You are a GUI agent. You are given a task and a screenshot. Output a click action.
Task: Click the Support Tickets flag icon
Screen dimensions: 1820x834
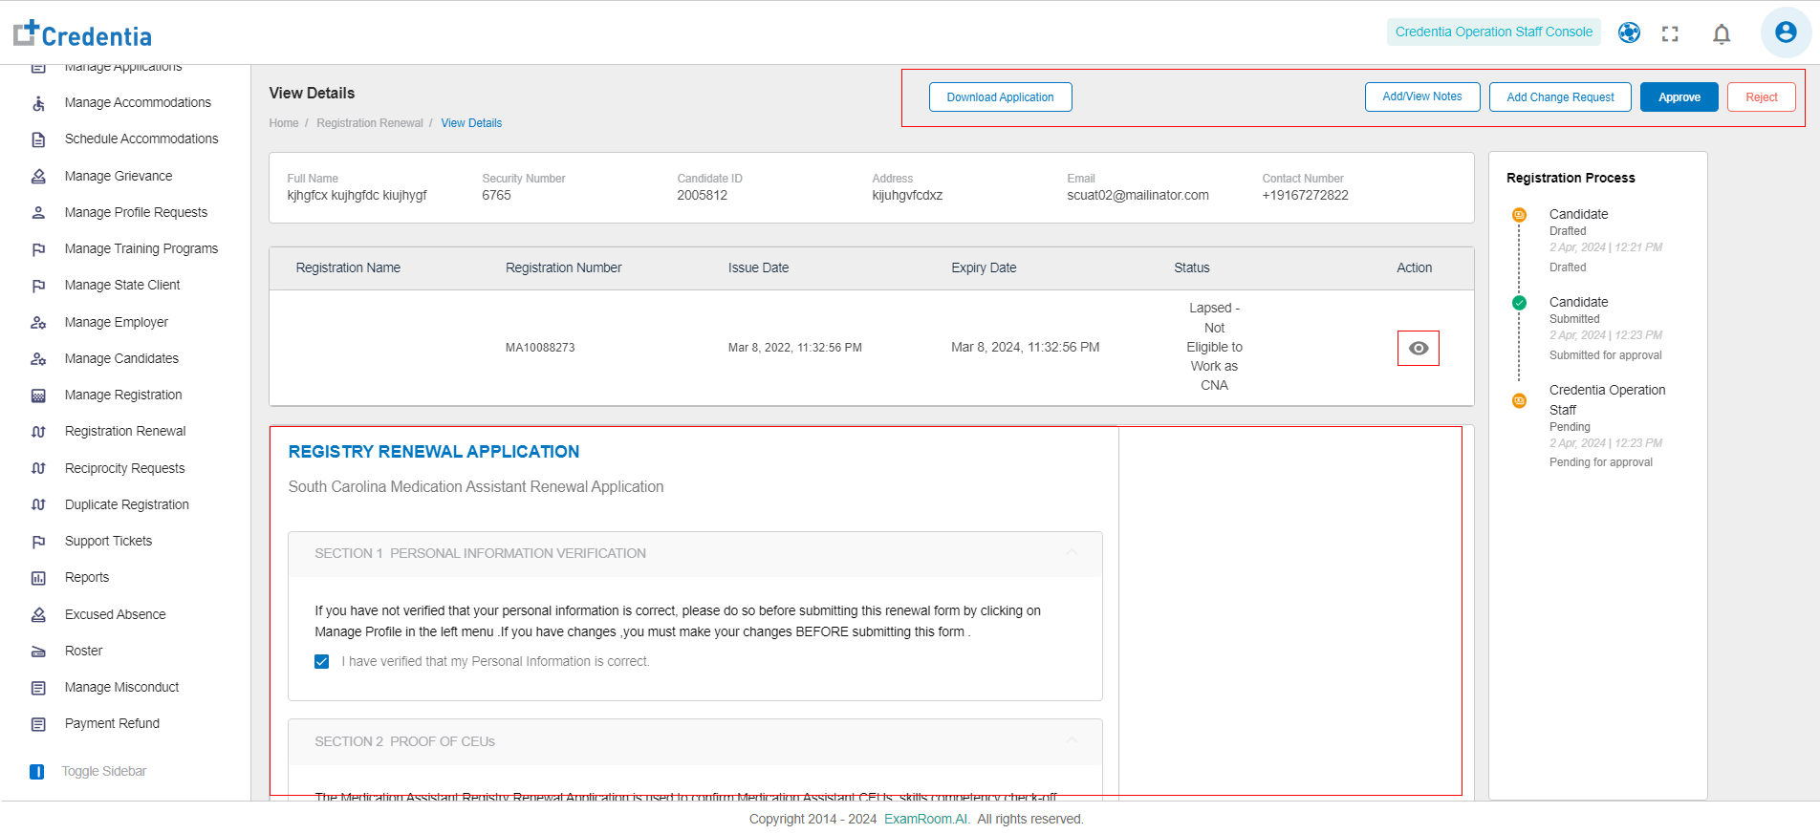point(38,542)
